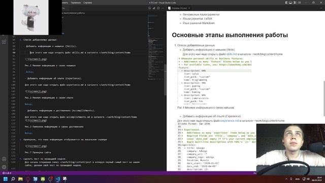The width and height of the screenshot is (325, 183).
Task: Open the Manage gear in activity bar
Action: point(4,167)
